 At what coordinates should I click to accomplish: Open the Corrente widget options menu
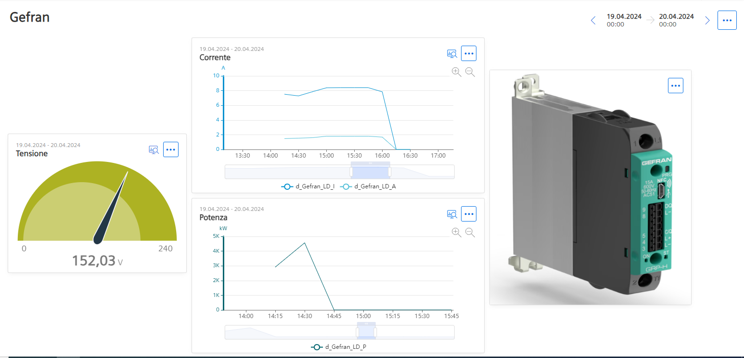click(468, 53)
